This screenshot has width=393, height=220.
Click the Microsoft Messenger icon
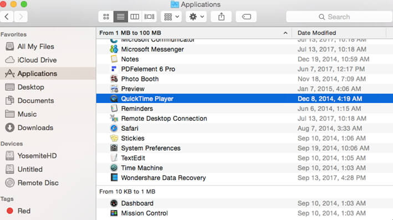click(114, 49)
